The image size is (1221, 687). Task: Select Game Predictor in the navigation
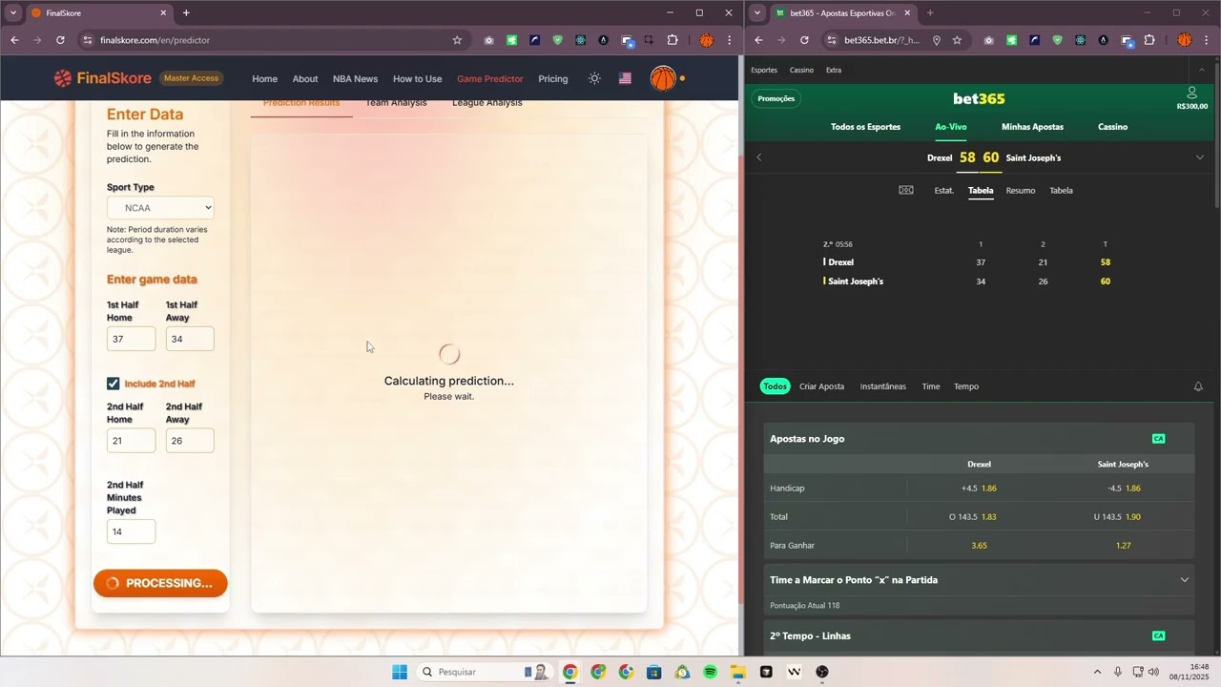[x=490, y=79]
